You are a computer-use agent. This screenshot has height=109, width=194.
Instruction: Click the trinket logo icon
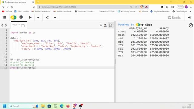[13, 18]
